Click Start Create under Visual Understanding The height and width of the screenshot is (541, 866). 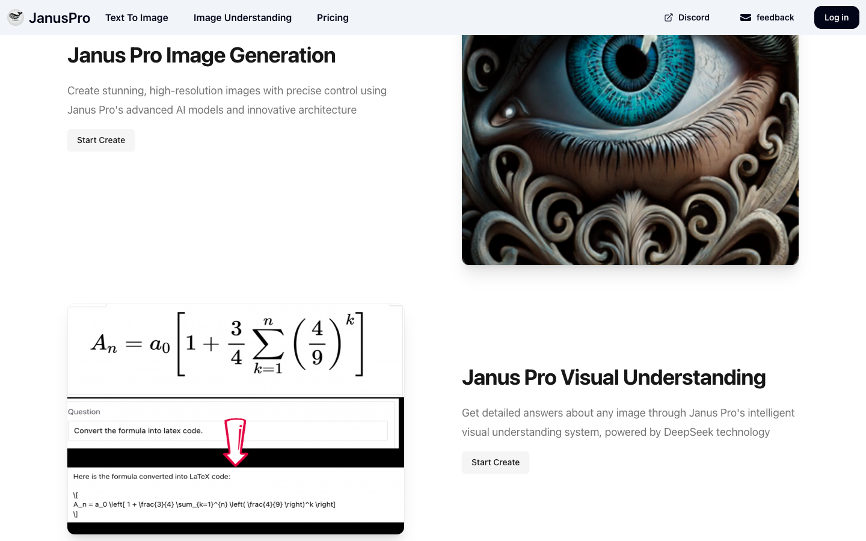click(496, 462)
